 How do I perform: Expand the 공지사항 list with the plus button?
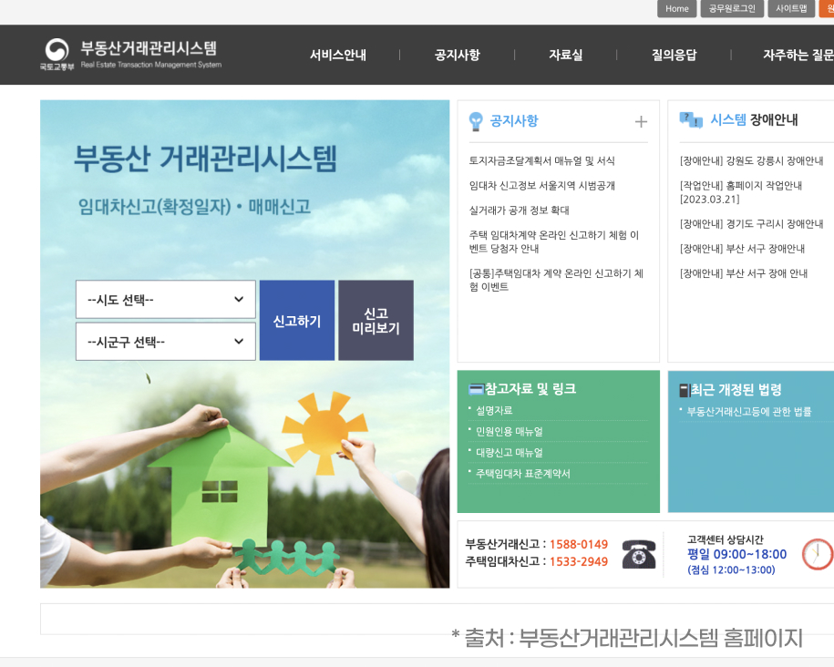pyautogui.click(x=642, y=121)
